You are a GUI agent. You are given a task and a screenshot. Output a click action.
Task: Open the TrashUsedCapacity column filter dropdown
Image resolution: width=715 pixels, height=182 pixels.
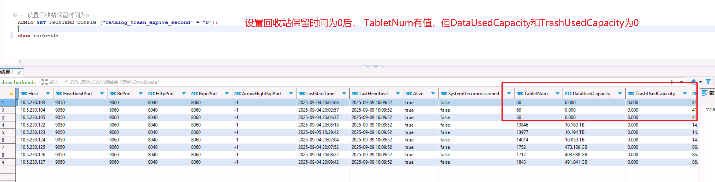pyautogui.click(x=685, y=94)
